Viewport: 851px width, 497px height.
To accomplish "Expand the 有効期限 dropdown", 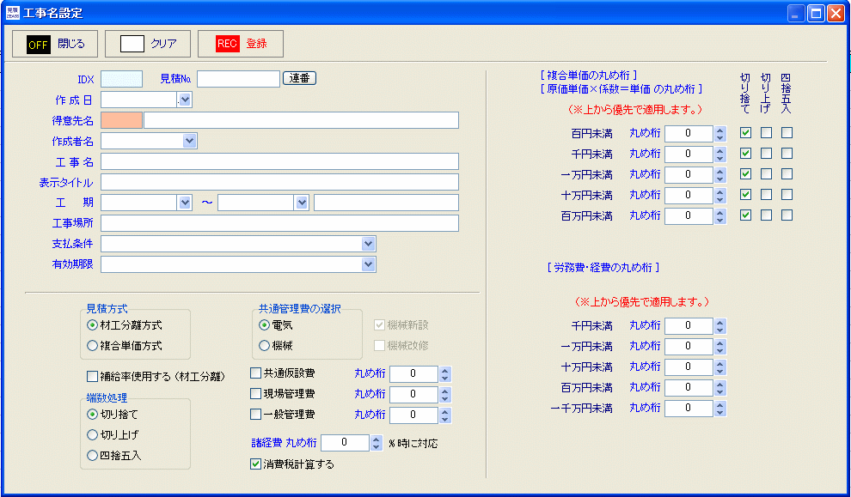I will (368, 264).
